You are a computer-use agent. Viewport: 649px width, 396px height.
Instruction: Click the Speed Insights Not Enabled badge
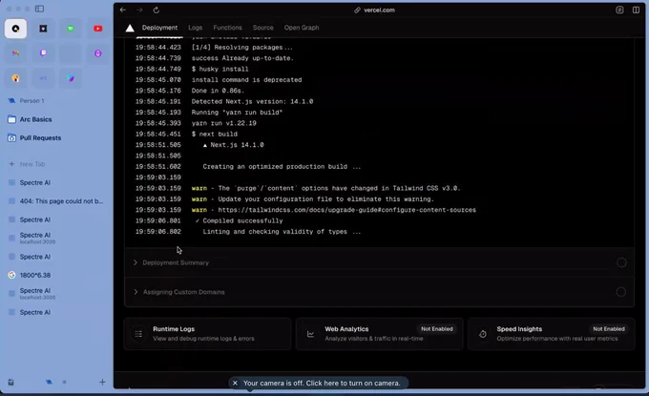pyautogui.click(x=609, y=329)
